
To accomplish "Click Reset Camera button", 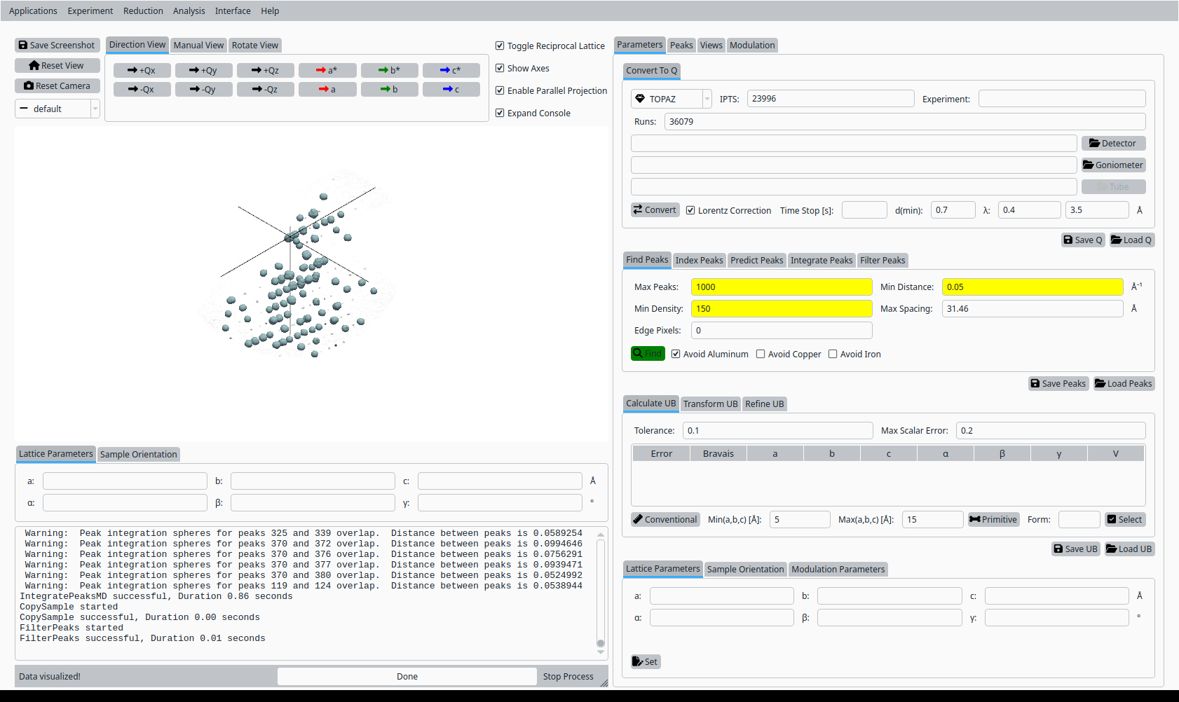I will click(x=57, y=86).
